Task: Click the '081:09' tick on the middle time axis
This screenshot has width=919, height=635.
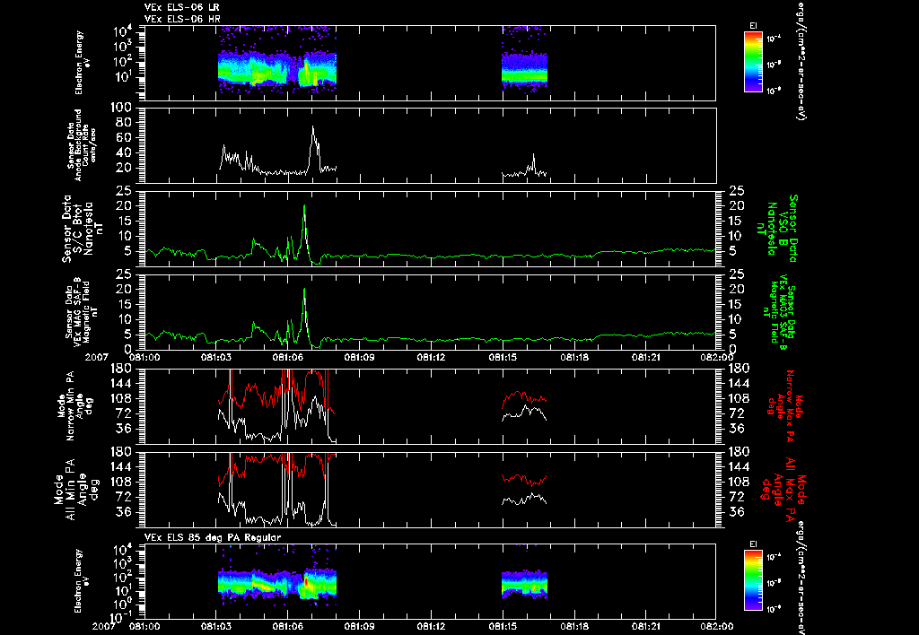Action: coord(359,356)
